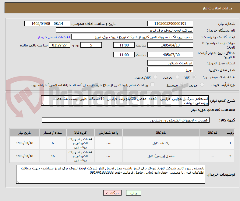Click resize handle of description textarea
The image size is (240, 201).
[x=43, y=104]
